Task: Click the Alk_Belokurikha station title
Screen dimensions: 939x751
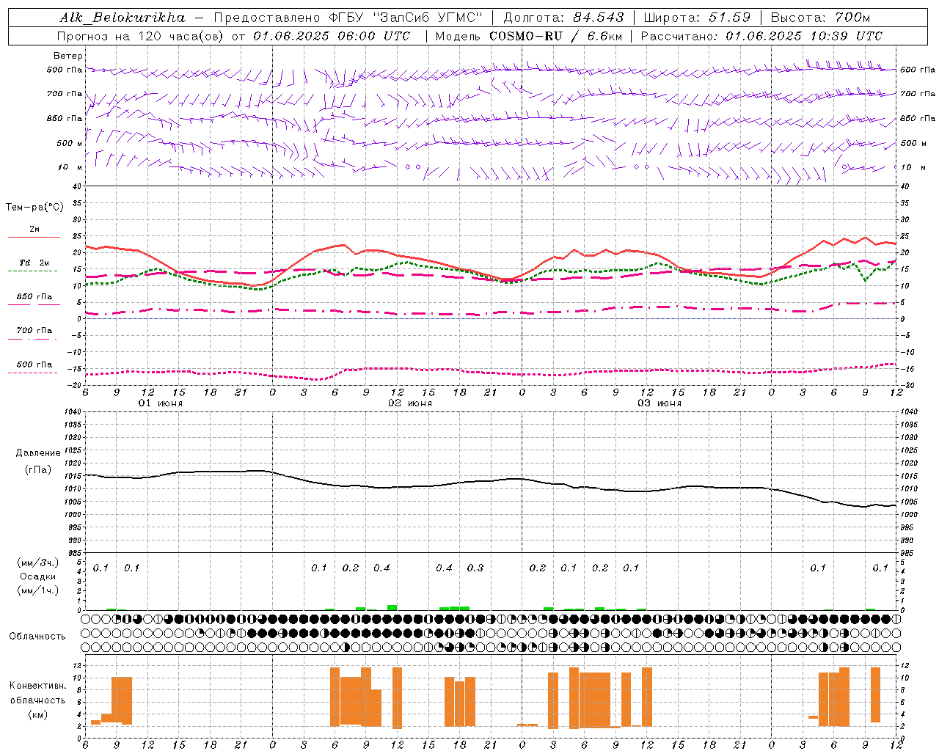Action: (123, 18)
